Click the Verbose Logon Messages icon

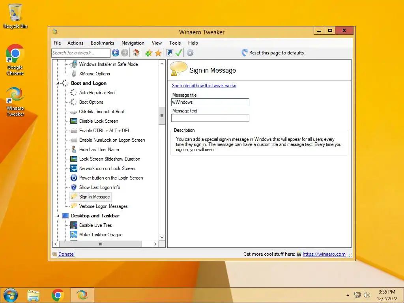point(74,206)
